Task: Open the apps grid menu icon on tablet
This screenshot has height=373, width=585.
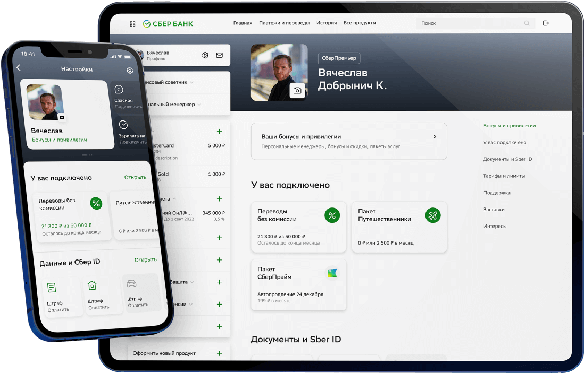Action: (x=132, y=24)
